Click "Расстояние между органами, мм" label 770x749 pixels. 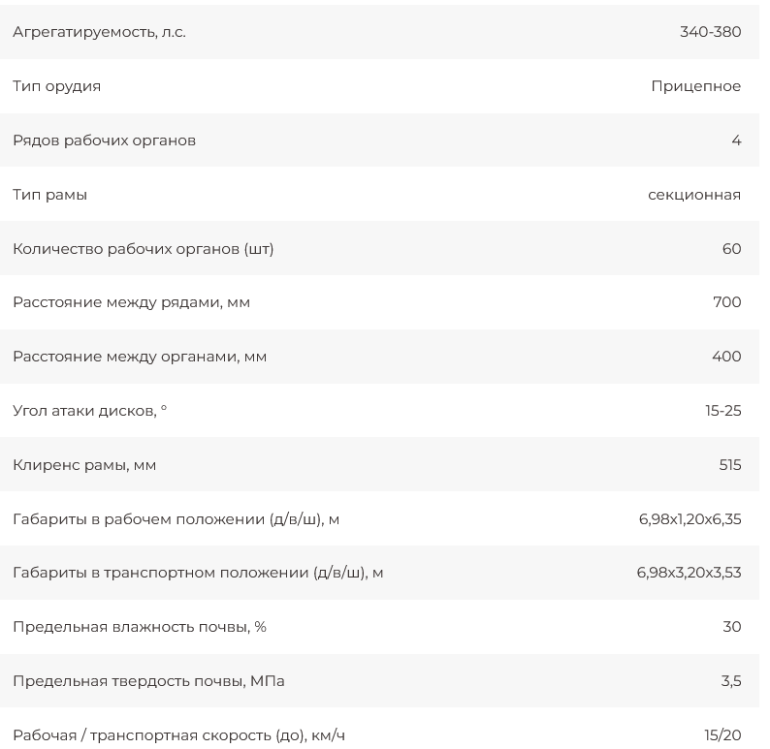[140, 357]
